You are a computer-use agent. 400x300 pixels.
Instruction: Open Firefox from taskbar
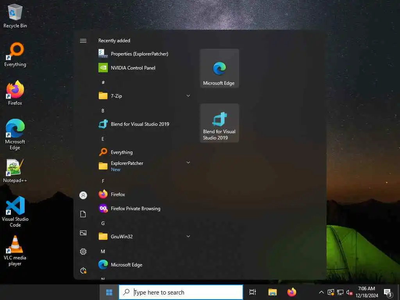[291, 292]
